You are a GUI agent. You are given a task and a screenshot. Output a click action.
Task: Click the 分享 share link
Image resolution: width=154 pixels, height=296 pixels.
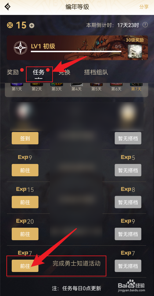(144, 7)
